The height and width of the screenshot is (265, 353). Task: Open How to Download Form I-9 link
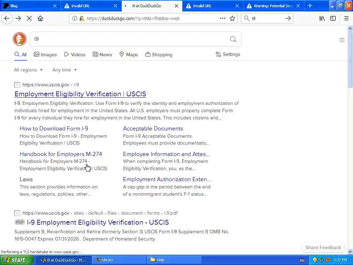[54, 128]
